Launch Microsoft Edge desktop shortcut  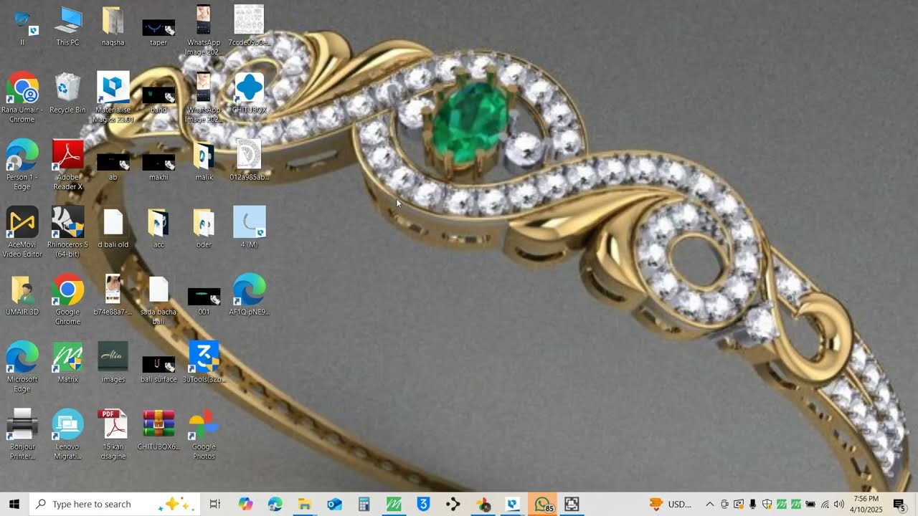point(22,368)
